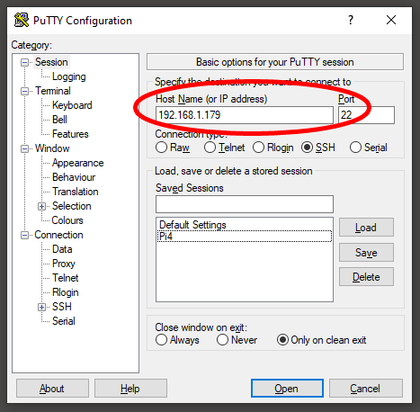Open the Colours settings category
This screenshot has height=412, width=420.
67,220
